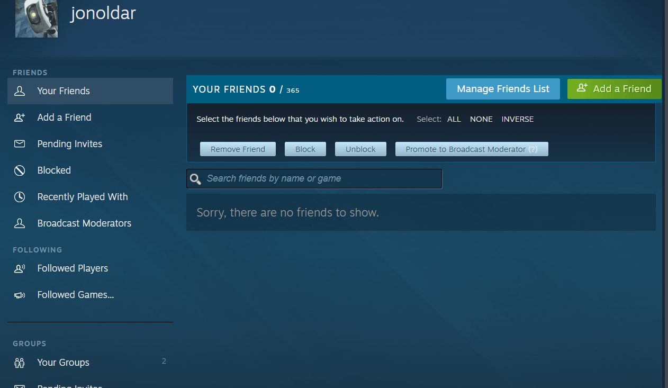Click the Broadcast Moderators person icon
Screen dimensions: 668x388
[x=20, y=223]
